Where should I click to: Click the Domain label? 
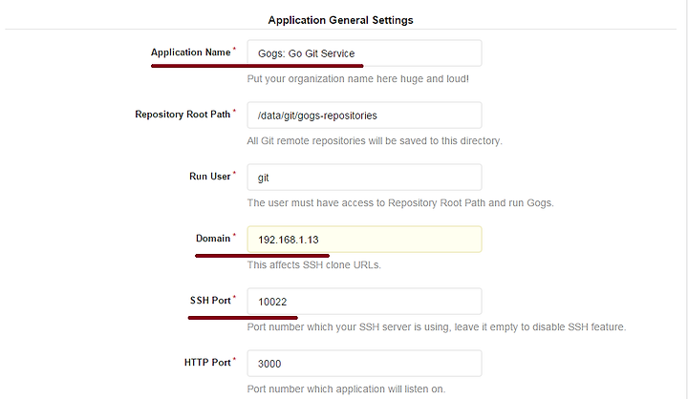coord(213,238)
